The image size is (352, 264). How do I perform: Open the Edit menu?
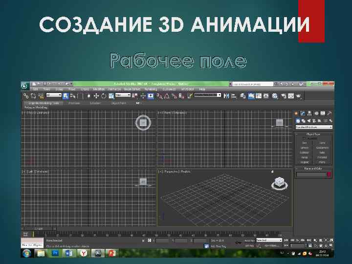coord(36,89)
